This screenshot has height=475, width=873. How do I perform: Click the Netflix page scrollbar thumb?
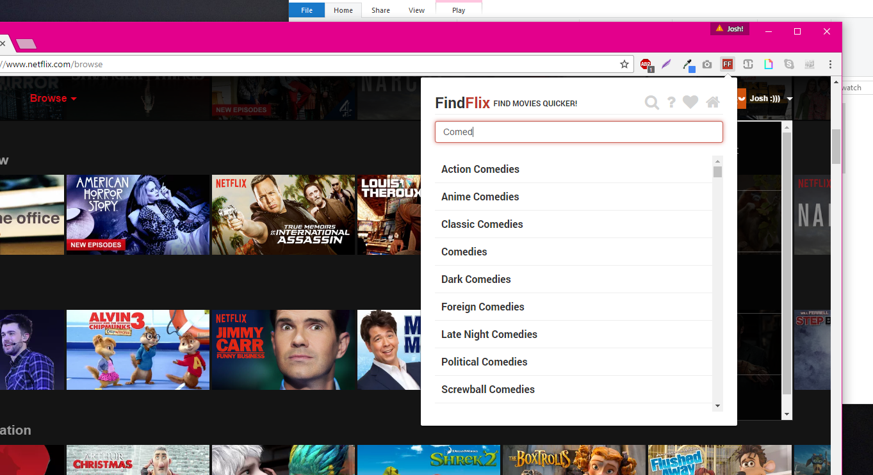pyautogui.click(x=836, y=146)
